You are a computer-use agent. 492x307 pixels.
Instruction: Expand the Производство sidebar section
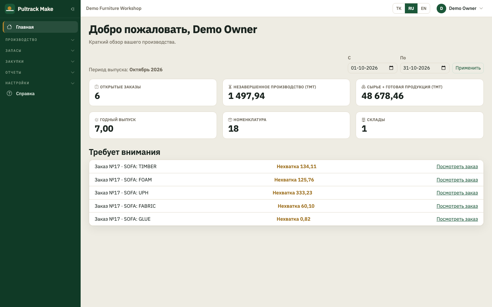click(x=40, y=40)
